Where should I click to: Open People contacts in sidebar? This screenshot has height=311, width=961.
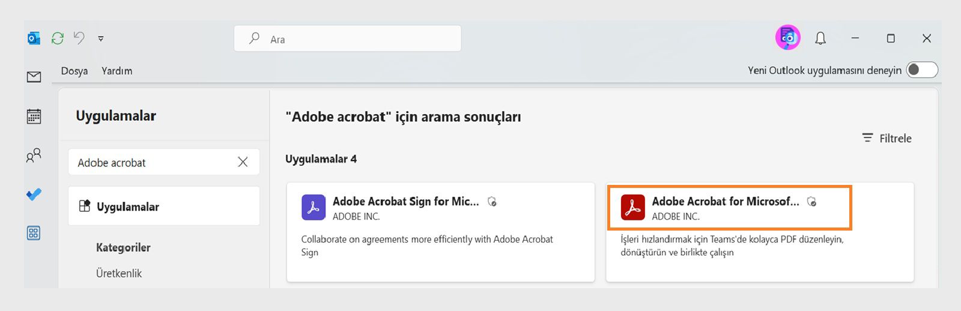(34, 155)
